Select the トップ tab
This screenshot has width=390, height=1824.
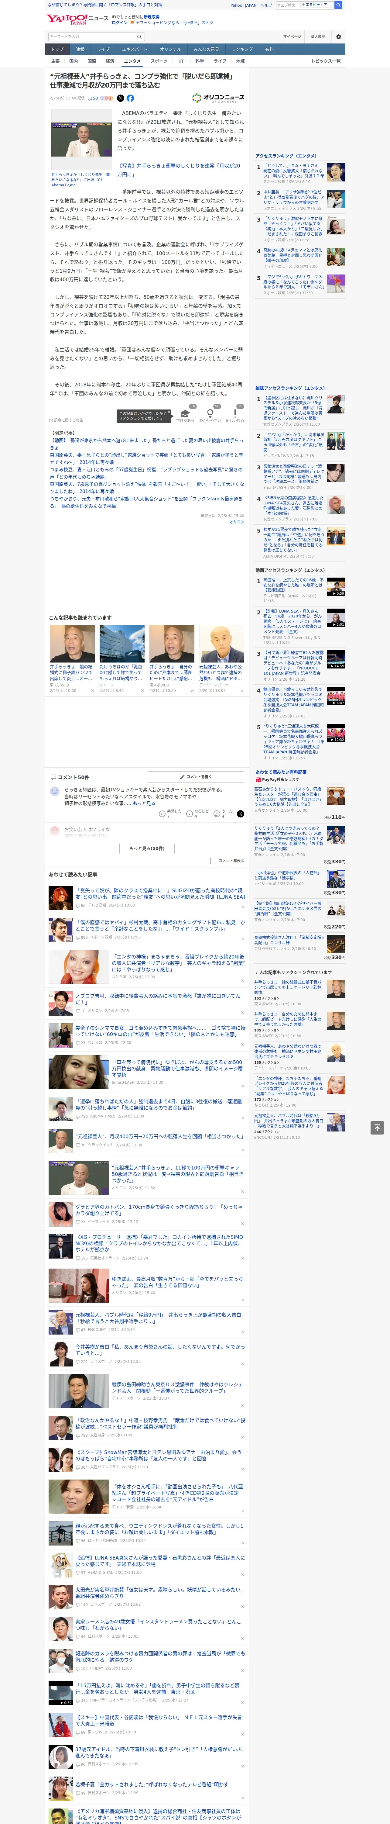pos(57,50)
